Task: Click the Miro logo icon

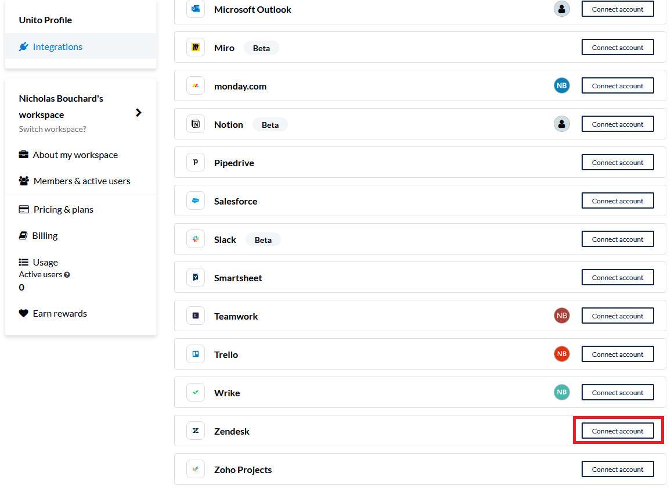Action: (x=196, y=47)
